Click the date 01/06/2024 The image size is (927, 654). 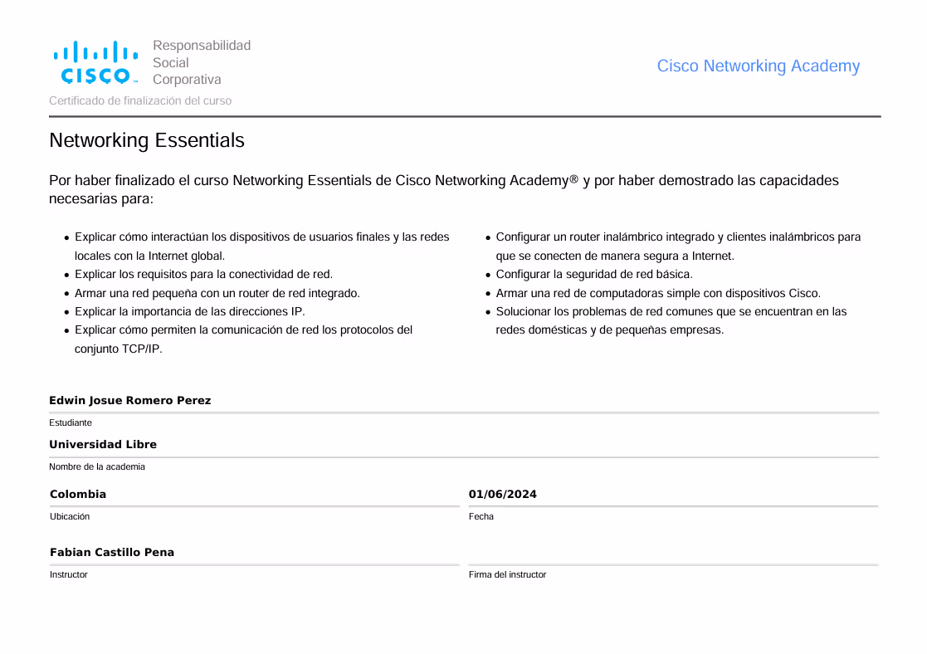click(502, 495)
